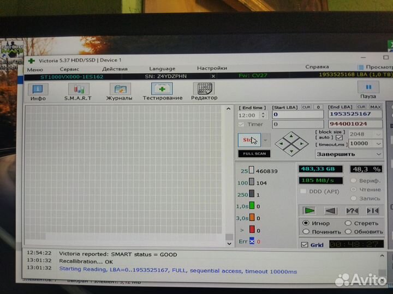Click the Просмотр icon in the menu bar
The width and height of the screenshot is (393, 294).
point(361,67)
